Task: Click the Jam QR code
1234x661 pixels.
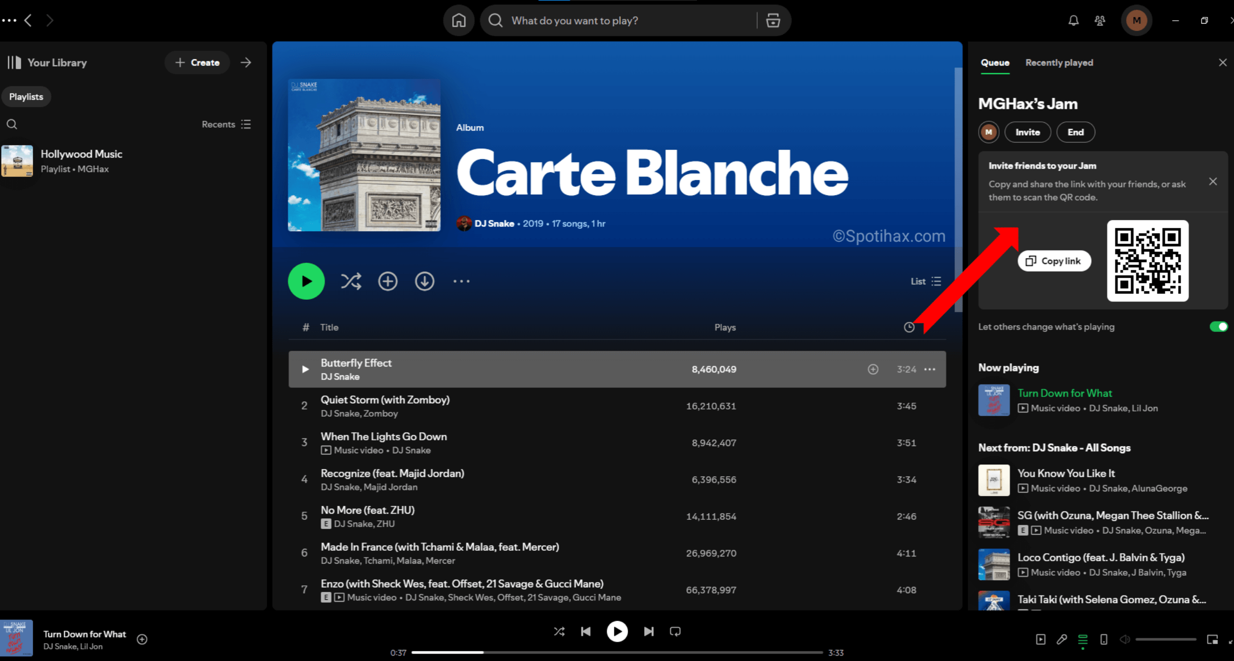Action: [x=1148, y=261]
